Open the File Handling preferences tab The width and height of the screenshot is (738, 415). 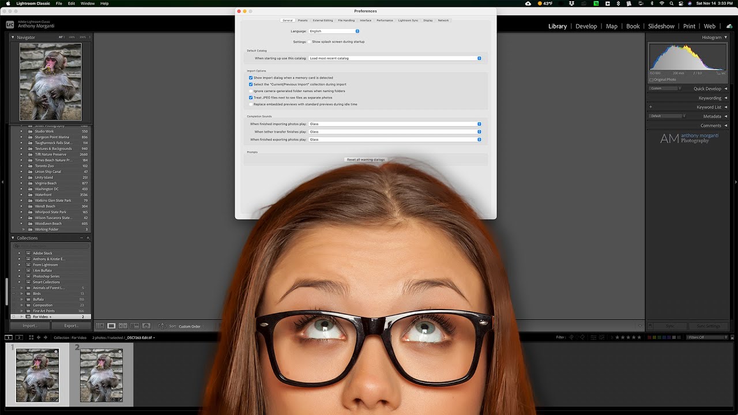[347, 20]
